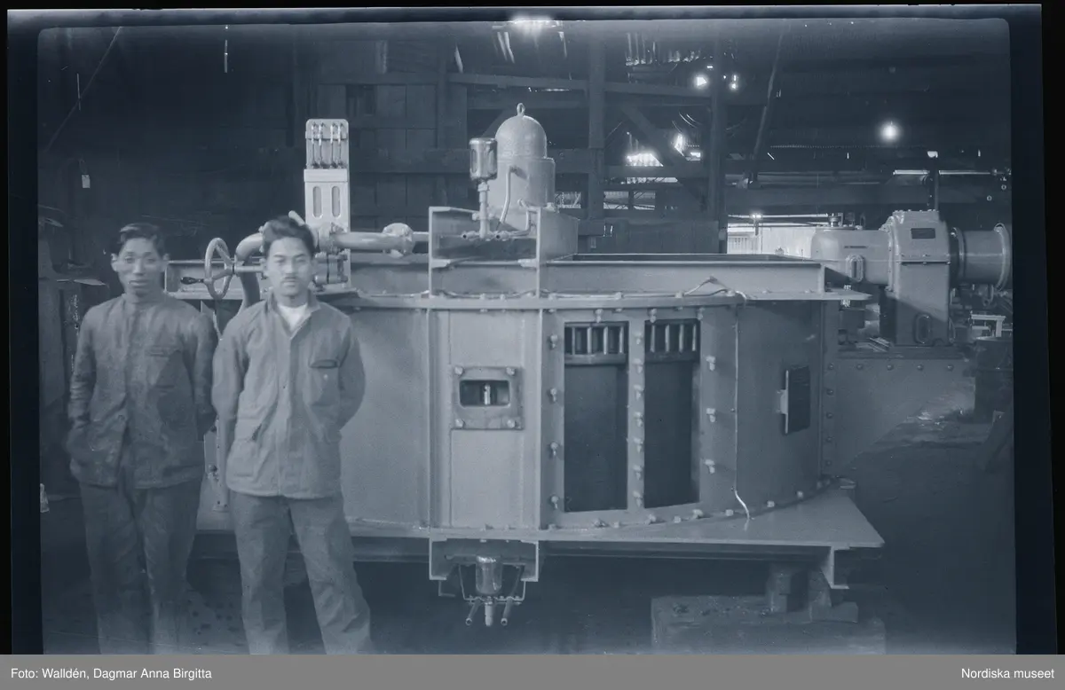
Task: Click the bright ceiling lamp at upper right
Action: [x=888, y=131]
